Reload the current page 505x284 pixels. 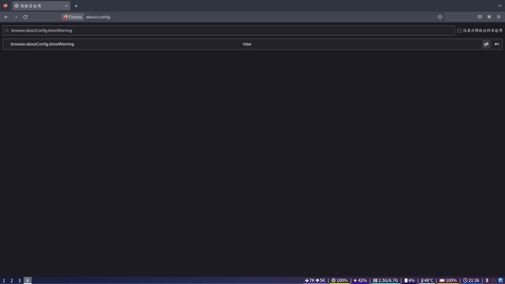point(25,17)
